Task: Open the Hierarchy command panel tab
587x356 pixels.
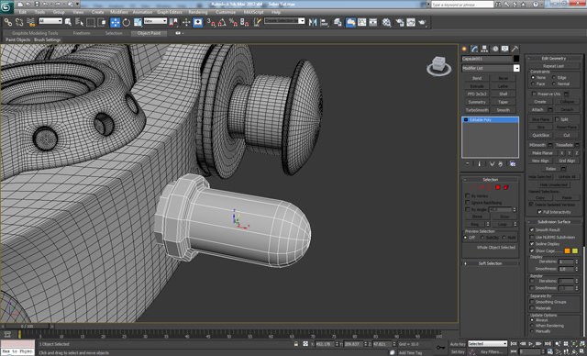Action: pyautogui.click(x=485, y=49)
